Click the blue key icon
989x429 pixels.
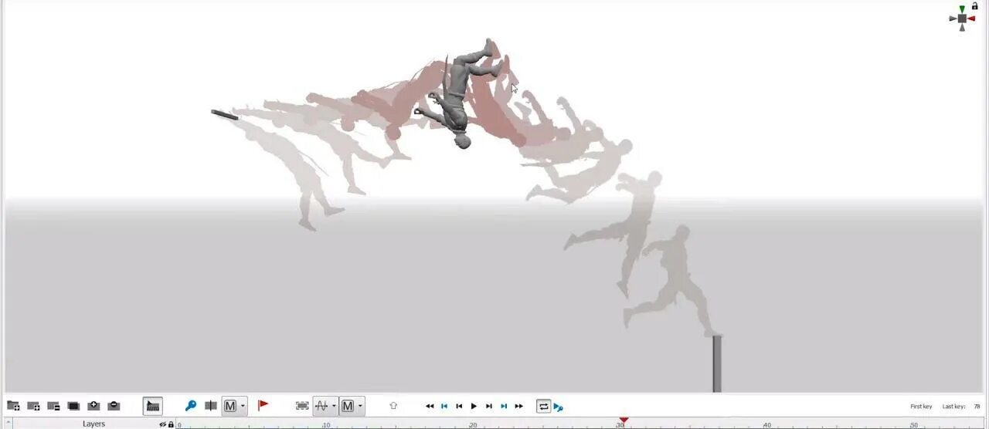[190, 406]
